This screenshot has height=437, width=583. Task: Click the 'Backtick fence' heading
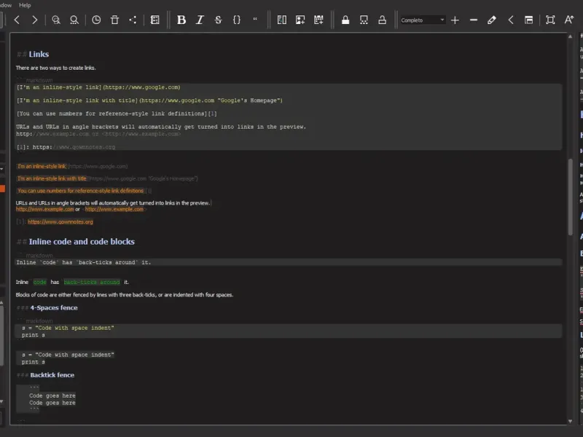tap(52, 375)
